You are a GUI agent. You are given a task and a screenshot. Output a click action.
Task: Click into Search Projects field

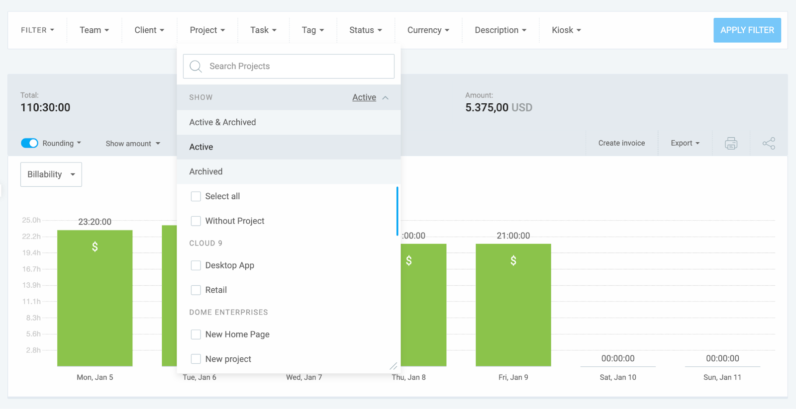click(289, 67)
